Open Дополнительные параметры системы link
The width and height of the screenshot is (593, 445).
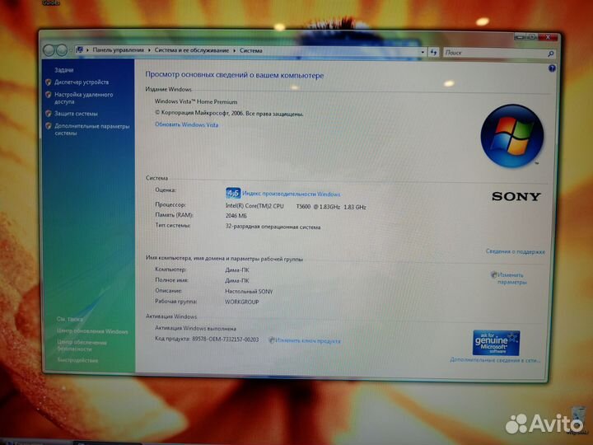click(92, 129)
